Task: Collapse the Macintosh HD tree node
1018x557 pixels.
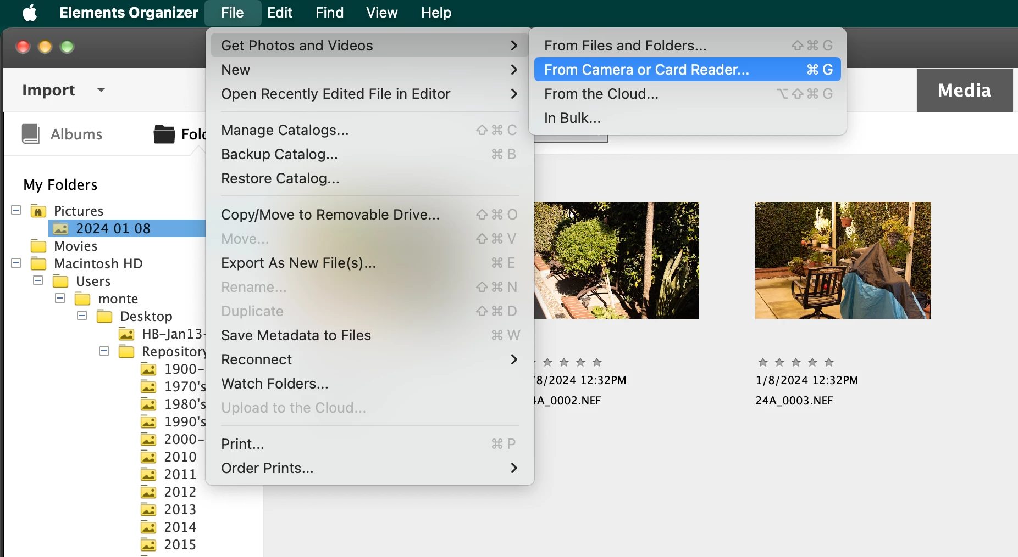Action: click(16, 263)
